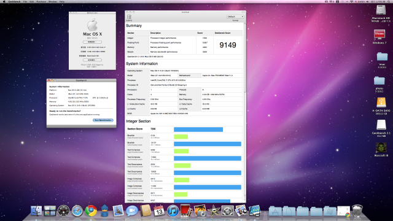The image size is (393, 221).
Task: Click the Summary heading
Action: tap(134, 26)
